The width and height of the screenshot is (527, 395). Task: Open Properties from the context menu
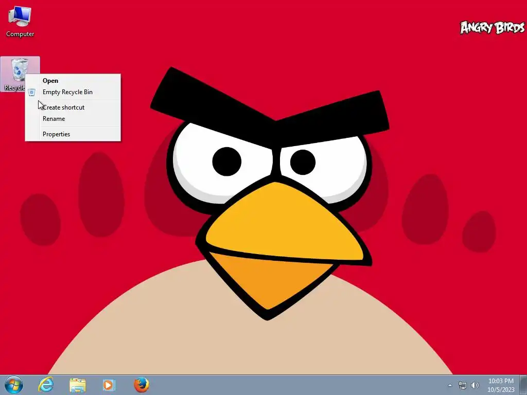pos(73,134)
